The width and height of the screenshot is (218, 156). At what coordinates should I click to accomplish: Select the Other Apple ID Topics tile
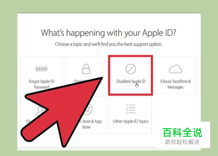click(x=131, y=115)
